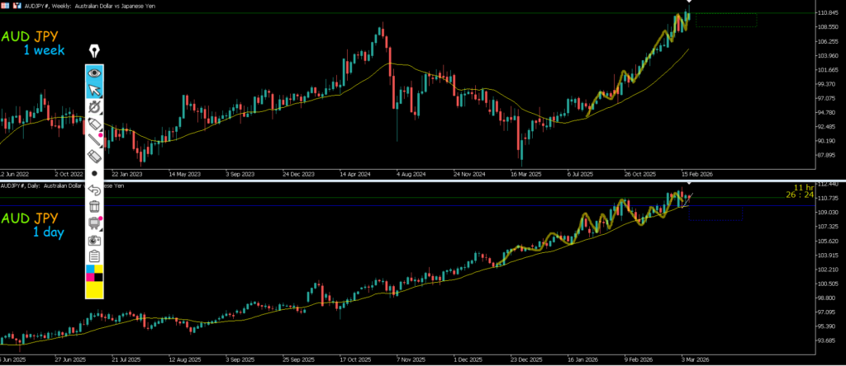
Task: Click the red grid icon in weekly chart header
Action: (6, 6)
